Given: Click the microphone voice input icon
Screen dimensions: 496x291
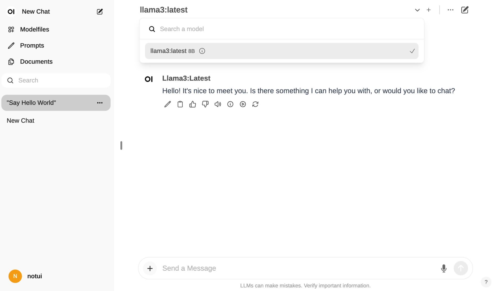Looking at the screenshot, I should coord(444,268).
